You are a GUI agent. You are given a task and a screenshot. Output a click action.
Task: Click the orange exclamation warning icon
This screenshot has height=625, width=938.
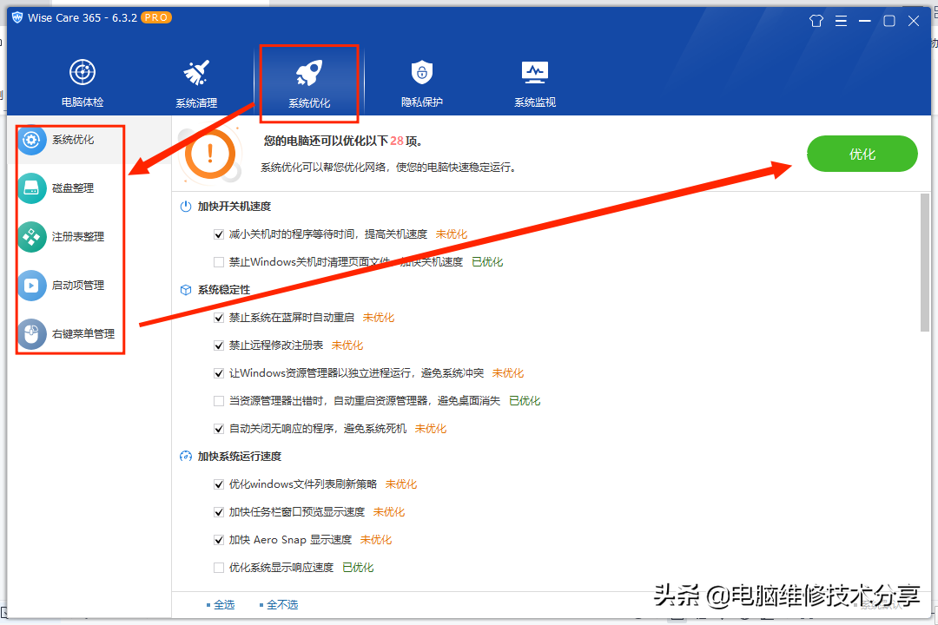point(209,153)
